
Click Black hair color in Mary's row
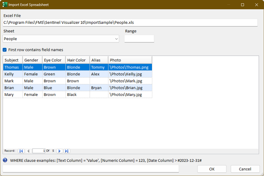click(78, 95)
